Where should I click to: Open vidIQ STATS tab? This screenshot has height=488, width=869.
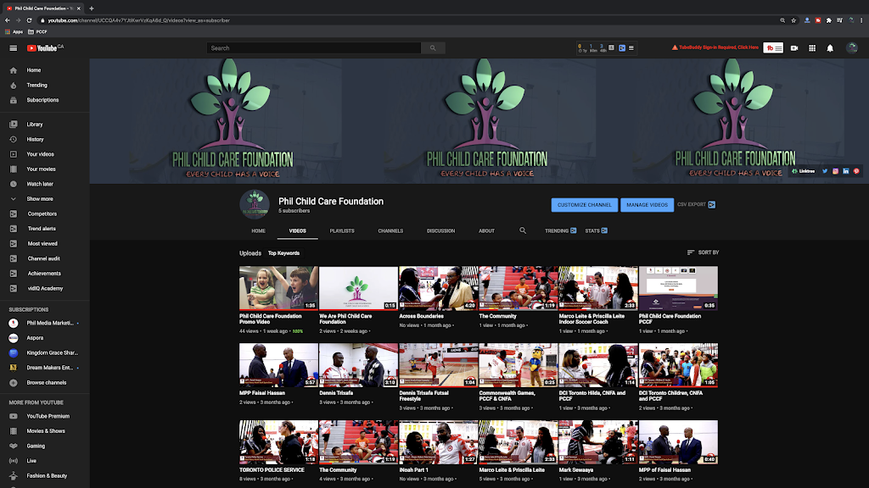[x=597, y=230]
